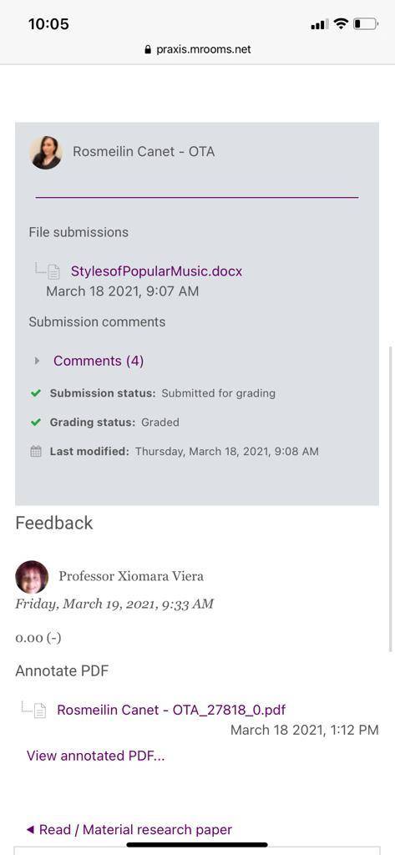This screenshot has width=395, height=855.
Task: Open the Comments (4) link
Action: 99,361
